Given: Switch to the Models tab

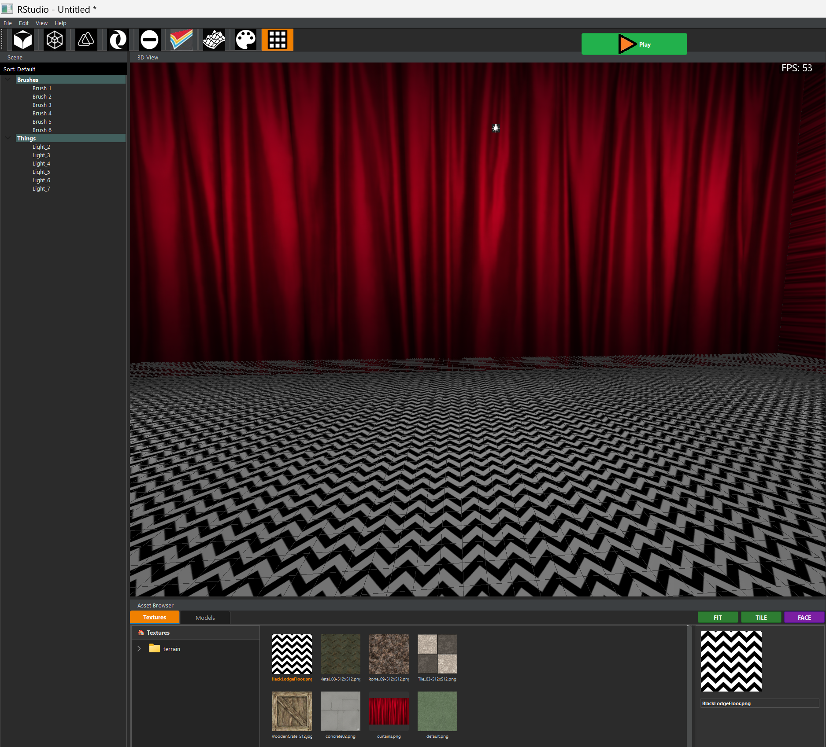Looking at the screenshot, I should click(205, 618).
